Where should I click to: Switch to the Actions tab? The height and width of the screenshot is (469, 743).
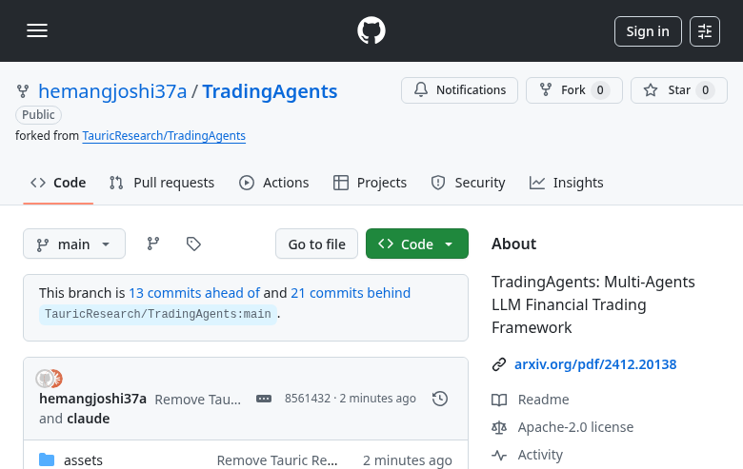(274, 183)
